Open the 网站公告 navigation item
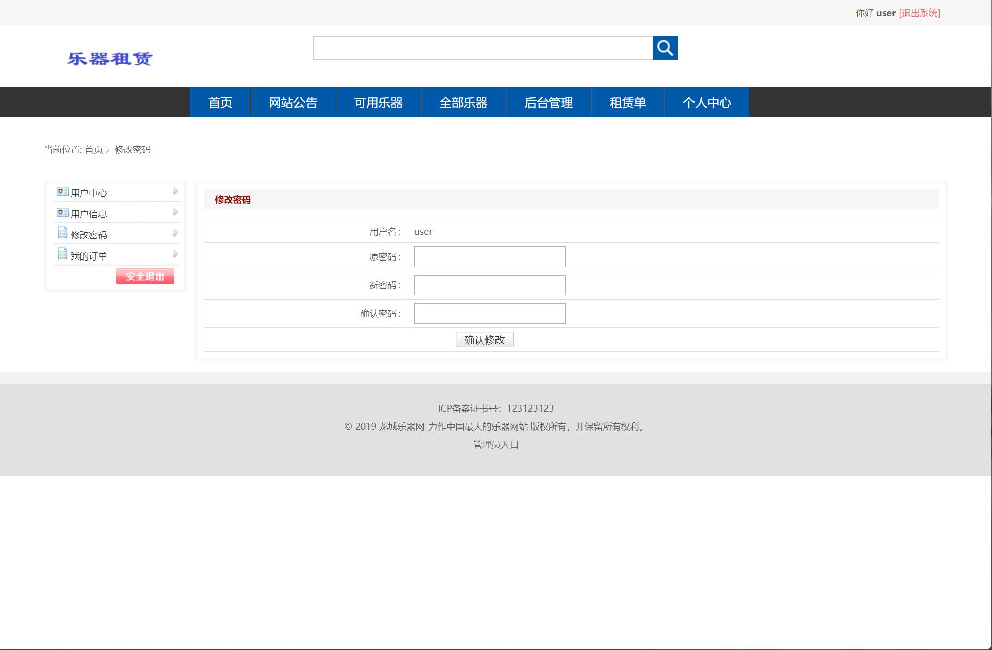The image size is (992, 650). [x=293, y=102]
